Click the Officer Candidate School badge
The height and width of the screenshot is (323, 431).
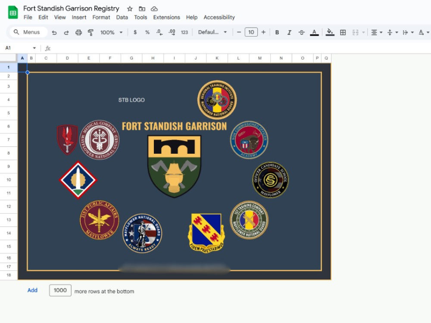271,180
